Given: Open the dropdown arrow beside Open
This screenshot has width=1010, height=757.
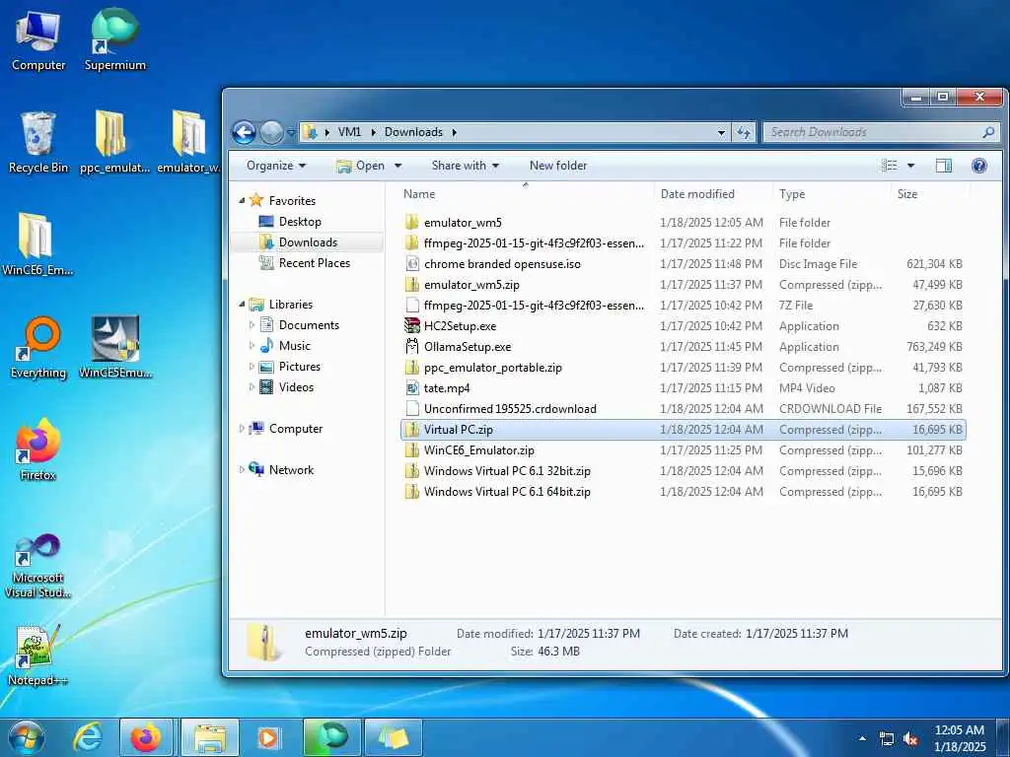Looking at the screenshot, I should pyautogui.click(x=398, y=166).
